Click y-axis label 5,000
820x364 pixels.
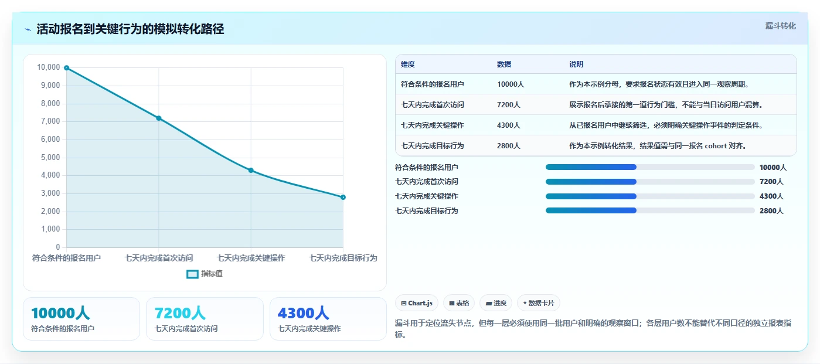pos(49,158)
